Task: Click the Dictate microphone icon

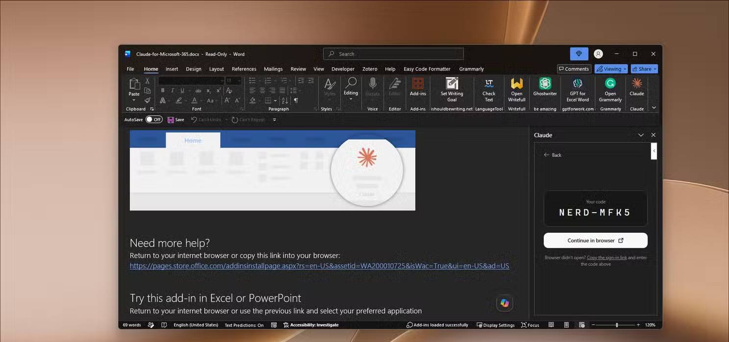Action: tap(373, 84)
